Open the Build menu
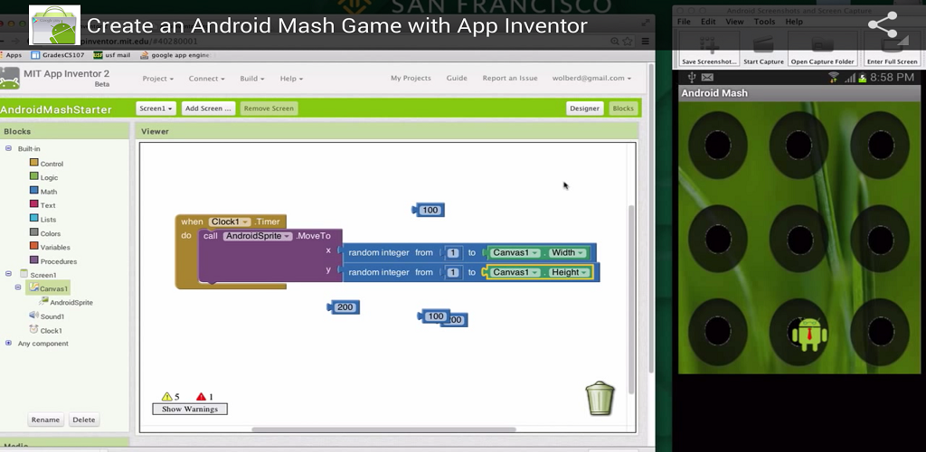 [252, 79]
